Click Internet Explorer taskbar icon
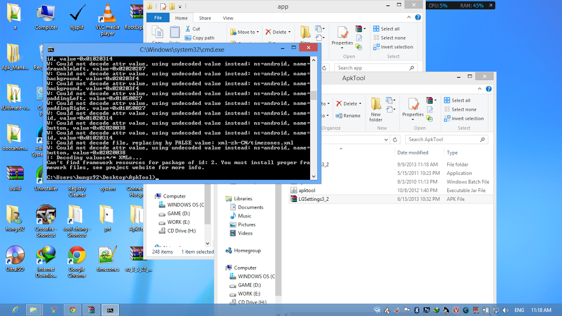562x316 pixels. click(15, 310)
